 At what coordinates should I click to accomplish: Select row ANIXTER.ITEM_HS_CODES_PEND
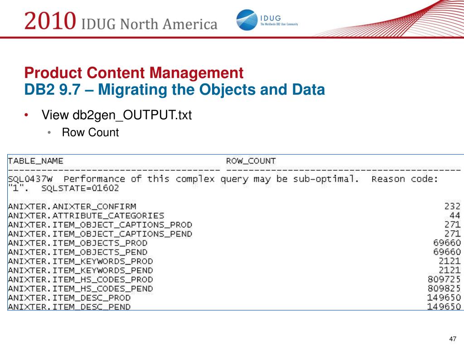(234, 289)
